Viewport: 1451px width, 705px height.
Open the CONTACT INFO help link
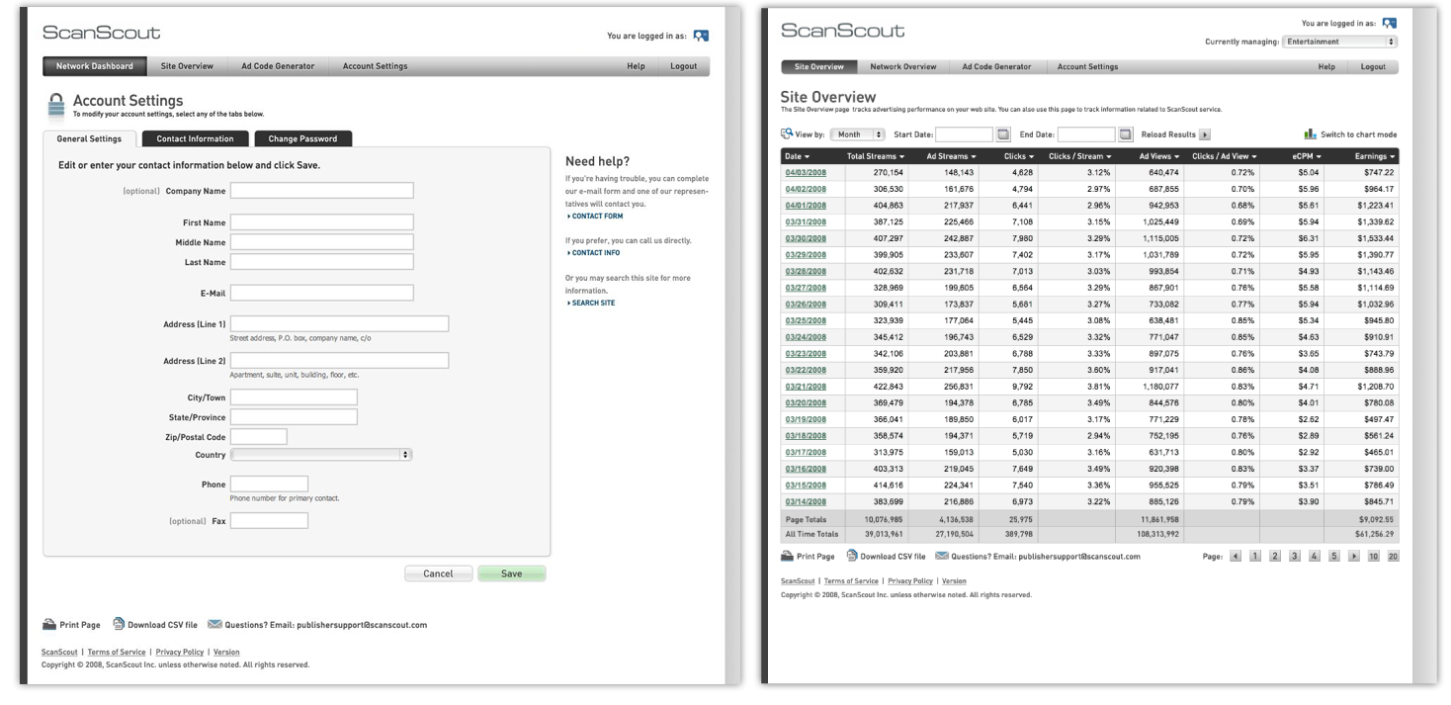pos(594,253)
